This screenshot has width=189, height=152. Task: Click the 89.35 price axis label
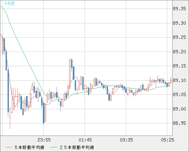point(179,9)
